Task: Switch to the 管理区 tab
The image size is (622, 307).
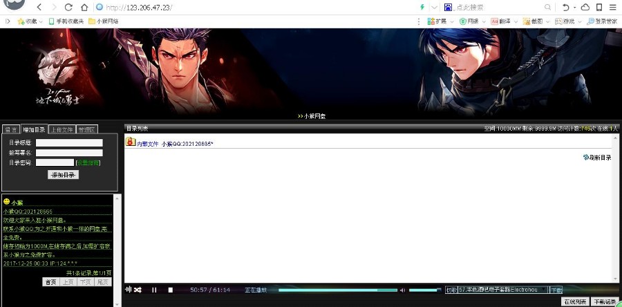Action: 86,130
